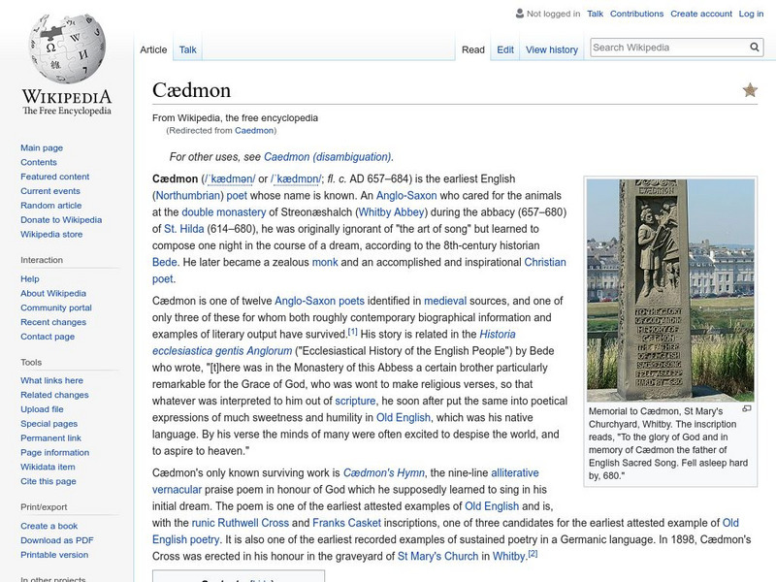
Task: Open Related changes
Action: point(54,395)
